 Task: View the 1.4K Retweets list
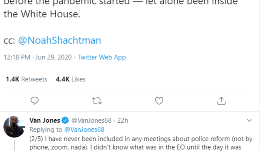coord(26,79)
